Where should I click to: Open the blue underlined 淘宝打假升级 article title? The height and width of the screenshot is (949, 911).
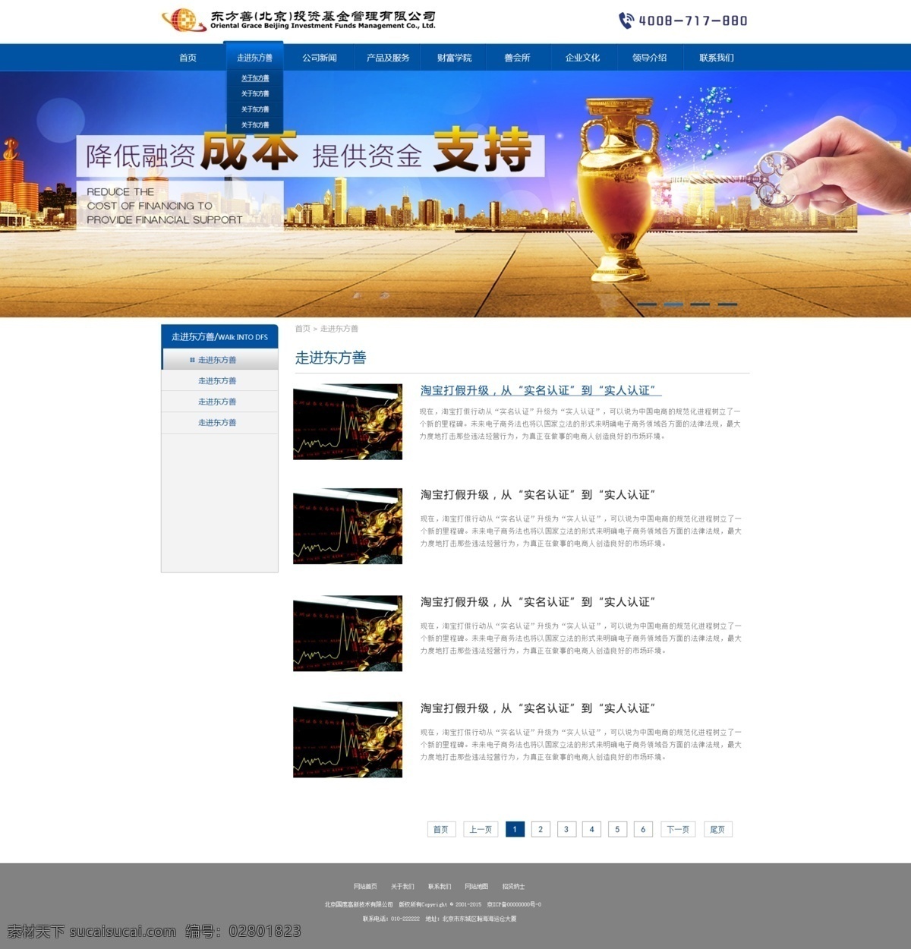coord(541,390)
